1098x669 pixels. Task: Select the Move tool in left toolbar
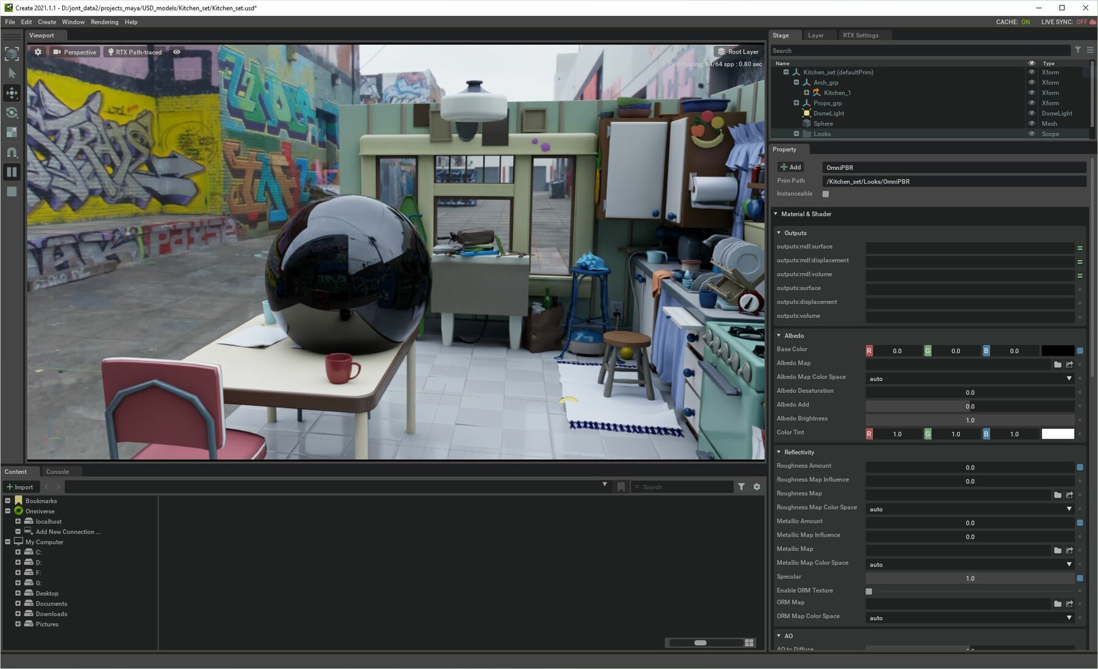(x=12, y=93)
